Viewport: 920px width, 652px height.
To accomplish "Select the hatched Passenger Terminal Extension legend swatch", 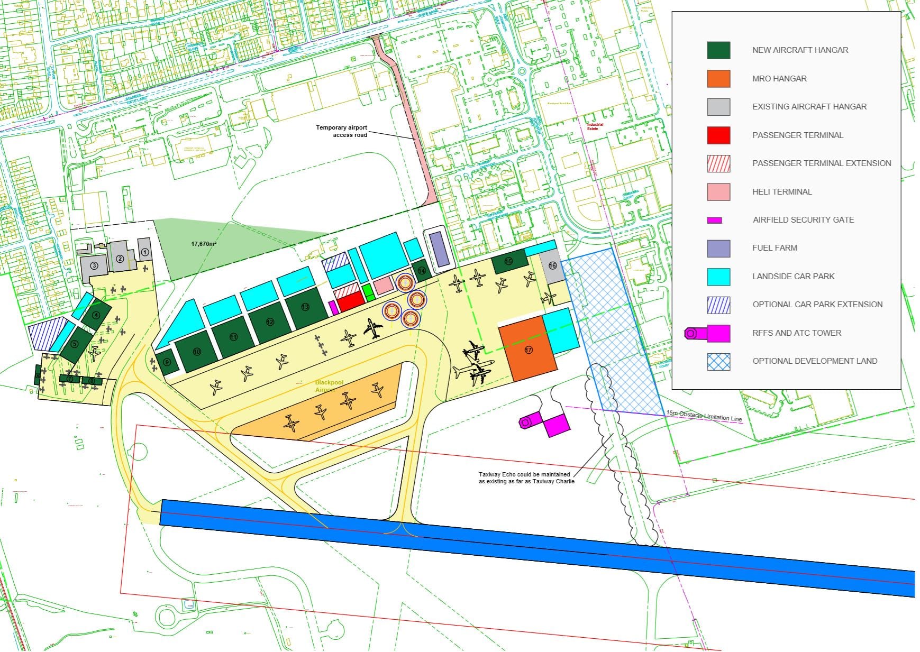I will tap(718, 163).
